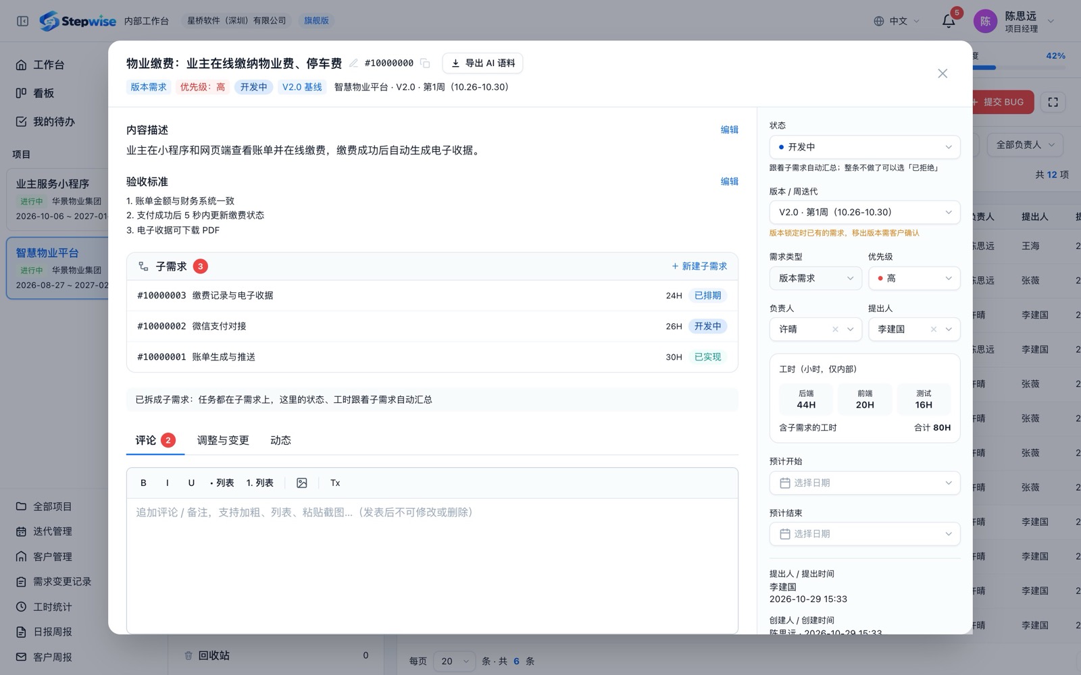
Task: Toggle fullscreen icon behind the dialog
Action: [x=1053, y=102]
